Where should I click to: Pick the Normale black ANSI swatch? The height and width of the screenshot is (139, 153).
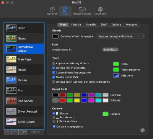55,95
